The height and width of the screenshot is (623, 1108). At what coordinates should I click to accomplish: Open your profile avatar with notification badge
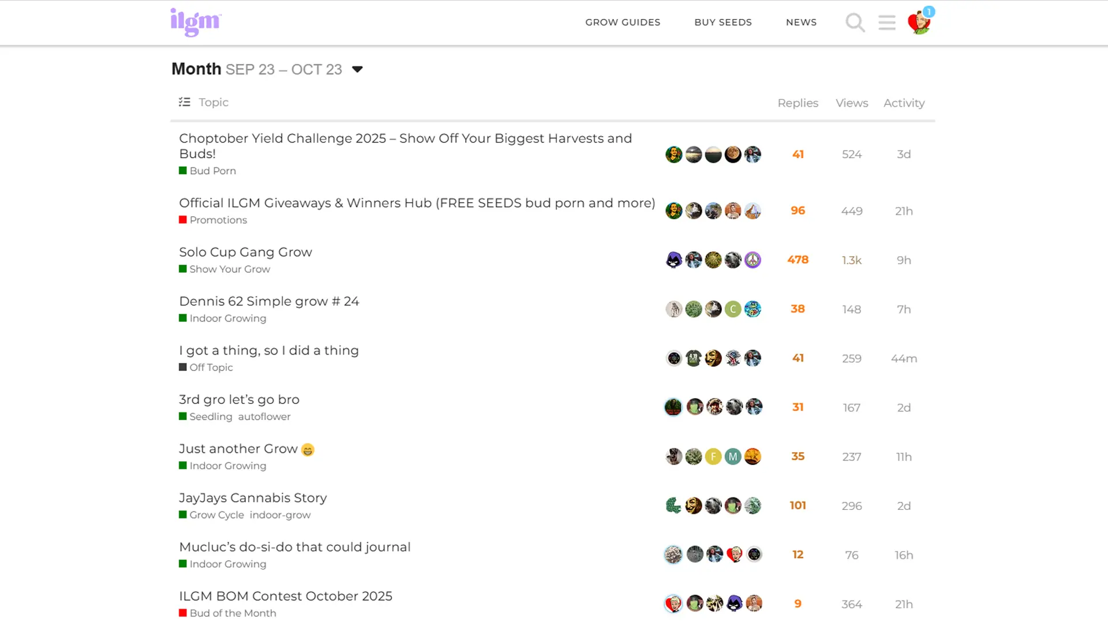[x=920, y=22]
